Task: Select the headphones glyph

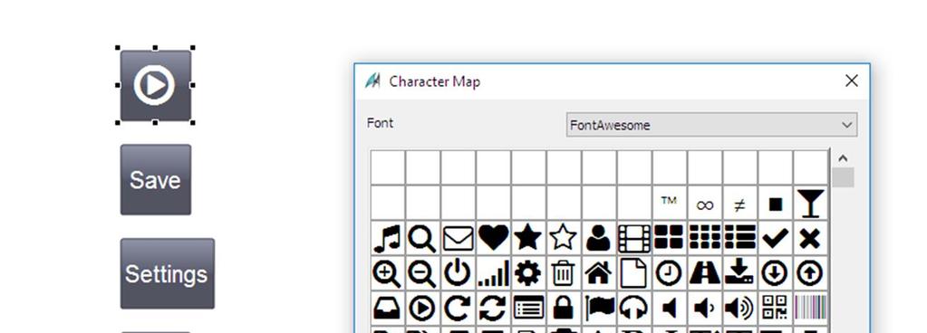Action: point(633,309)
